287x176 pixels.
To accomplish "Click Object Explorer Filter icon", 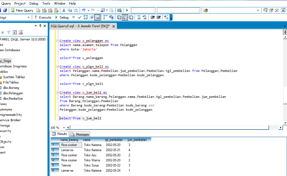I will (x=8, y=32).
